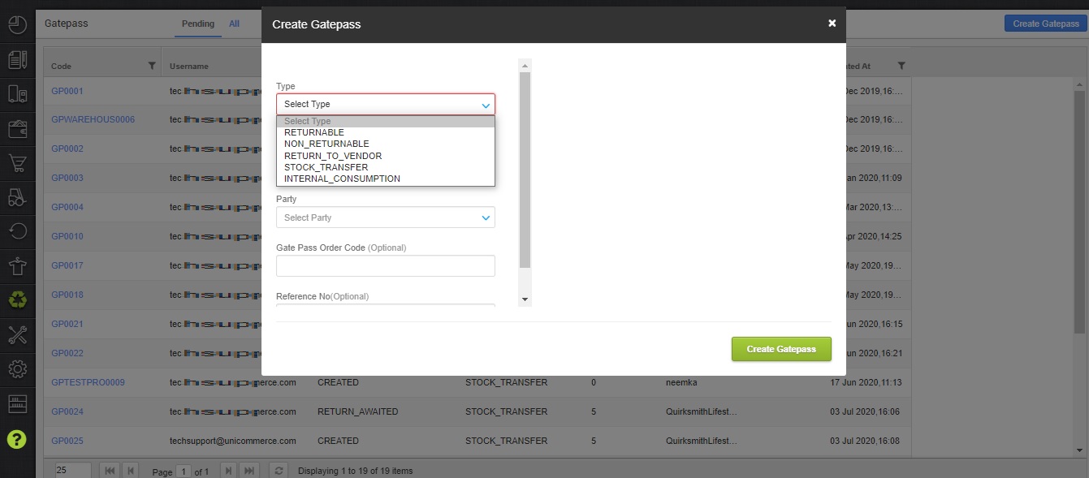Click the forklift sidebar icon
The height and width of the screenshot is (478, 1089).
pyautogui.click(x=18, y=196)
